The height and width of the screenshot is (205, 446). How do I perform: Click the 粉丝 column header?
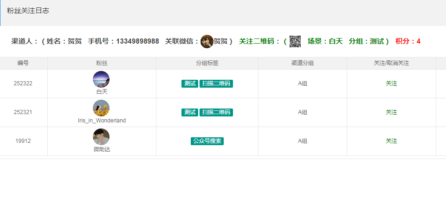pyautogui.click(x=102, y=63)
